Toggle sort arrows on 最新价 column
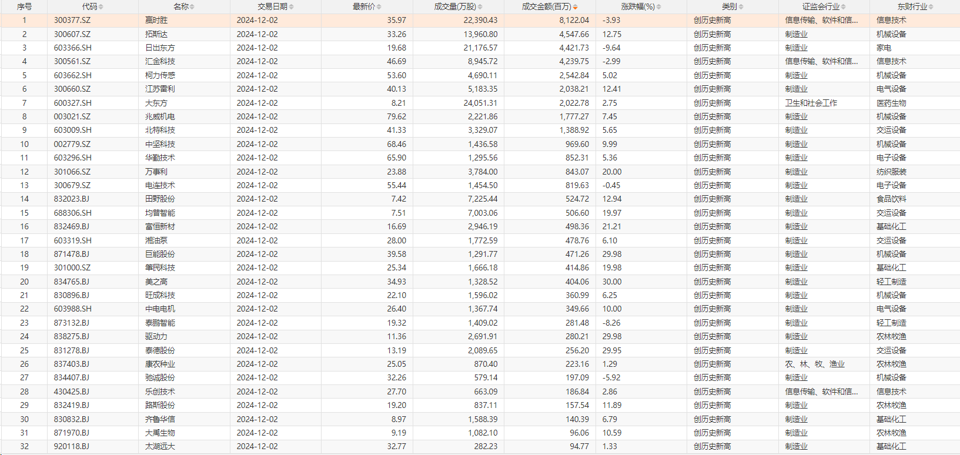This screenshot has width=960, height=455. point(379,7)
